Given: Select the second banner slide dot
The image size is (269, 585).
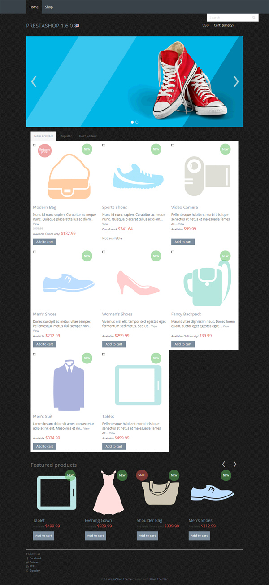Looking at the screenshot, I should click(x=137, y=122).
